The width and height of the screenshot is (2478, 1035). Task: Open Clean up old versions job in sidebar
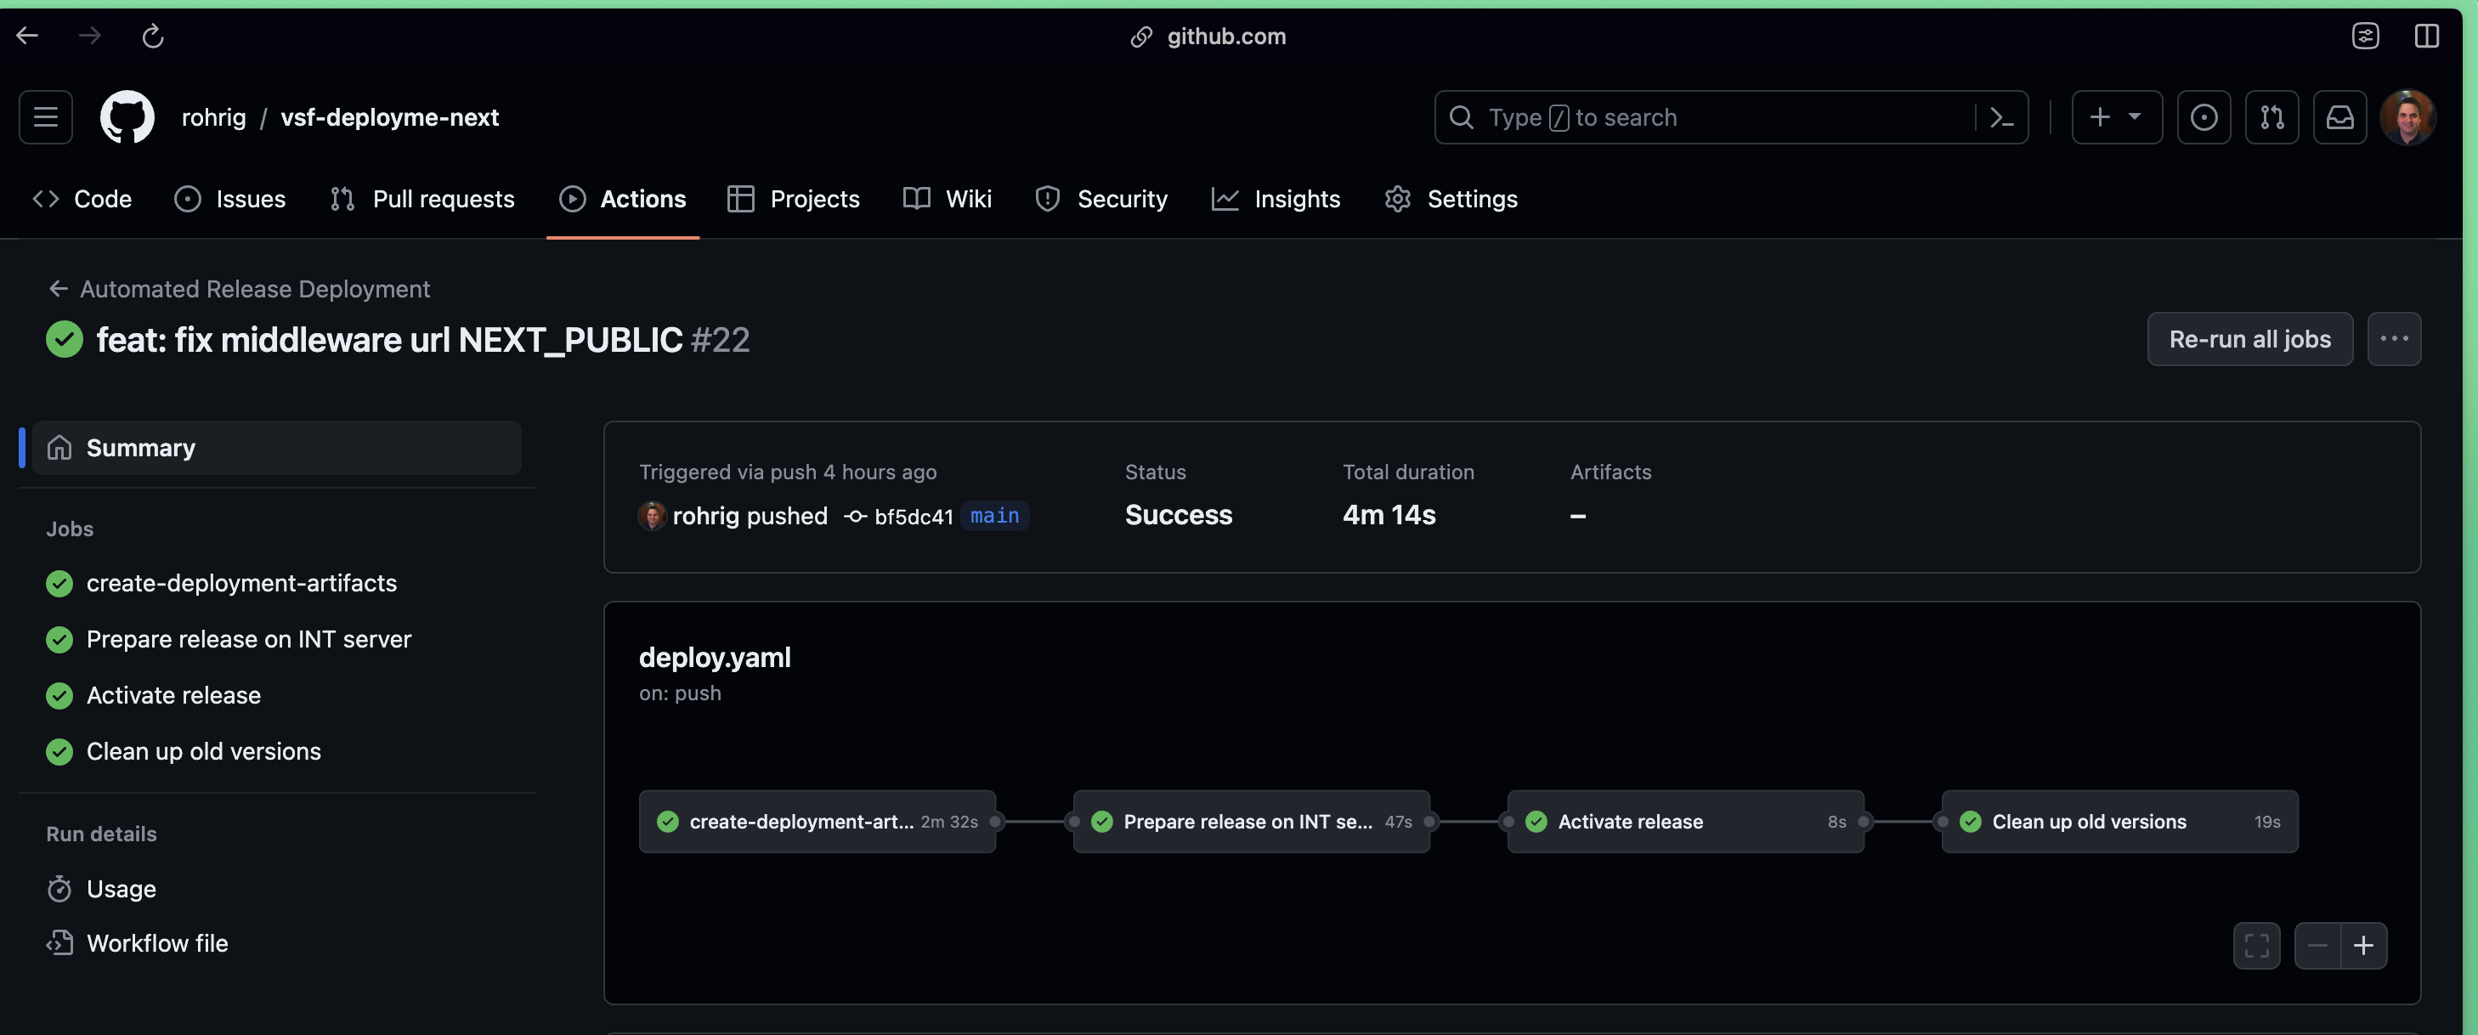pos(204,751)
